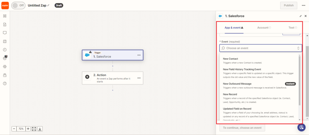Image resolution: width=309 pixels, height=135 pixels.
Task: Click the event list scrollbar
Action: tap(300, 80)
